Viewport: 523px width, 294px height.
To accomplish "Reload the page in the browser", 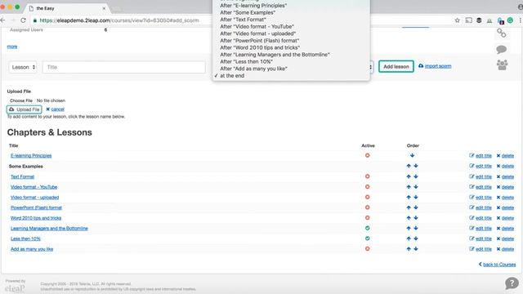I will [23, 20].
